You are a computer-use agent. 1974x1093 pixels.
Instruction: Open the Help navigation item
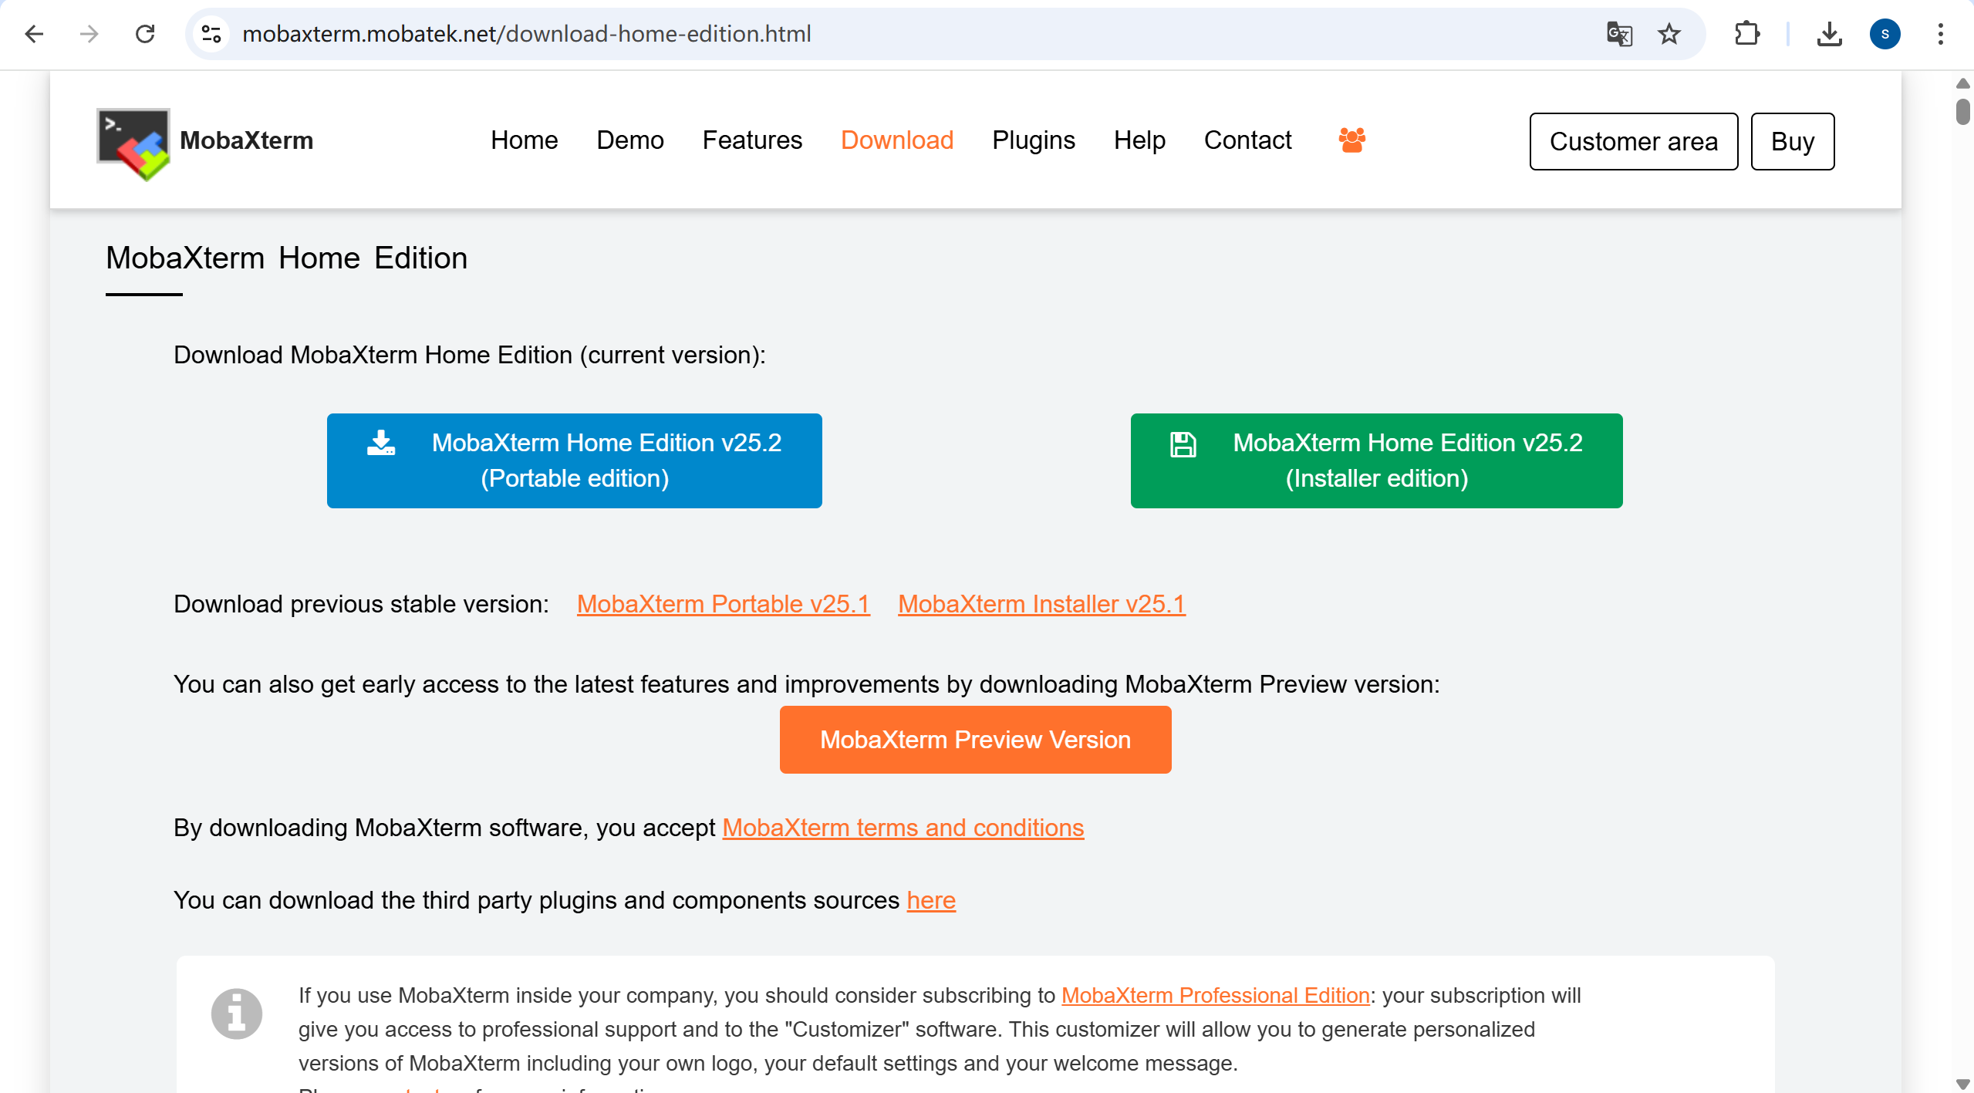tap(1139, 140)
